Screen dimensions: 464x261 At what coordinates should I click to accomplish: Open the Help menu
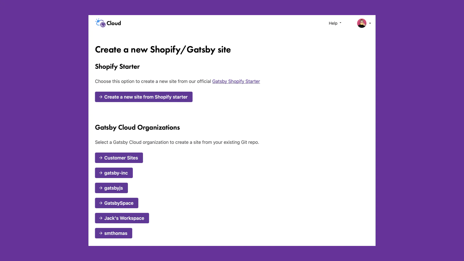[x=333, y=23]
